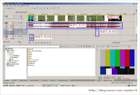
Task: Open the Save project toolbar icon
Action: point(9,8)
